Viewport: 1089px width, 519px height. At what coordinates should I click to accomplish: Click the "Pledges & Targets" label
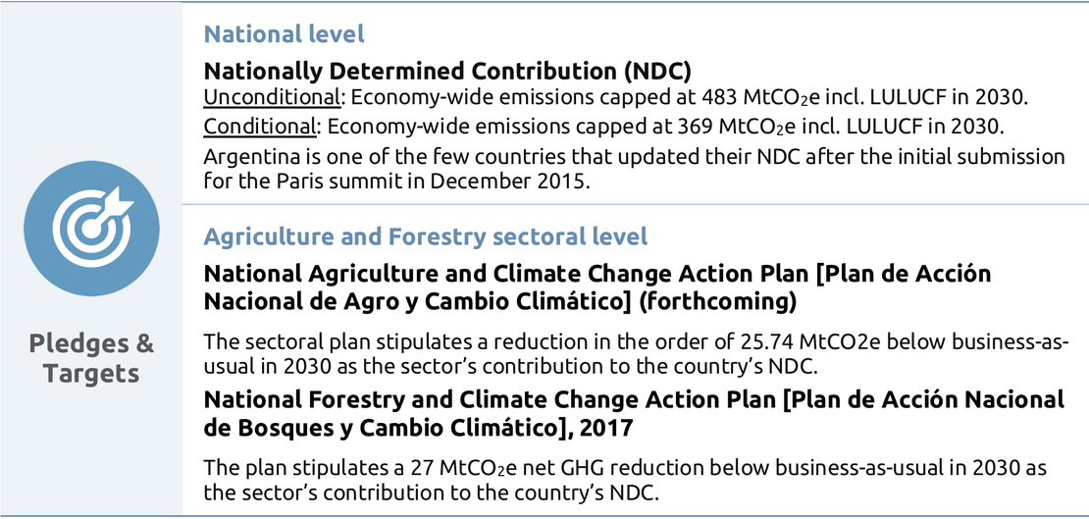(x=91, y=359)
